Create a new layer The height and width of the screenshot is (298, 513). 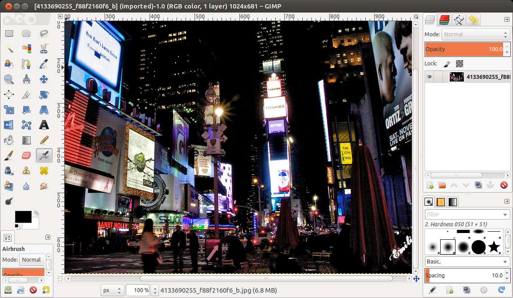(429, 185)
